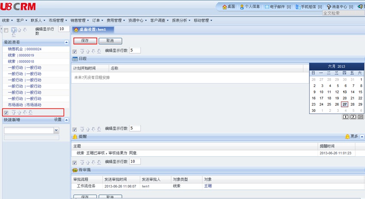Toggle the 待审批 panel display checkbox

74,163
